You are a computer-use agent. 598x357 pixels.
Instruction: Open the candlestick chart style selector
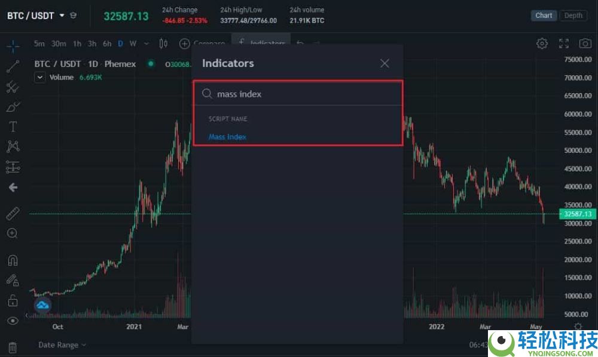tap(163, 44)
